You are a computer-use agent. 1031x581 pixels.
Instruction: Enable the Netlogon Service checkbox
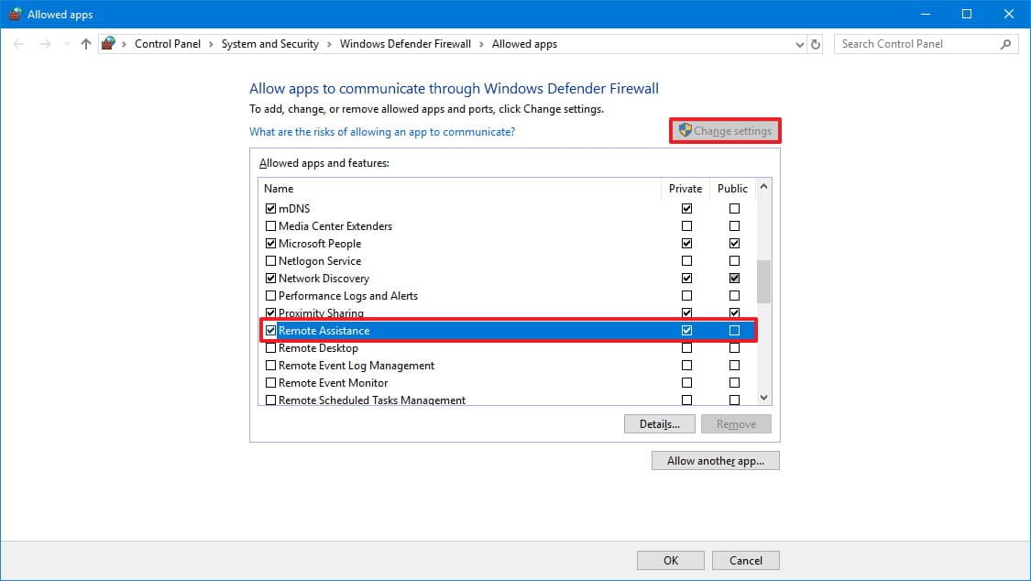270,261
